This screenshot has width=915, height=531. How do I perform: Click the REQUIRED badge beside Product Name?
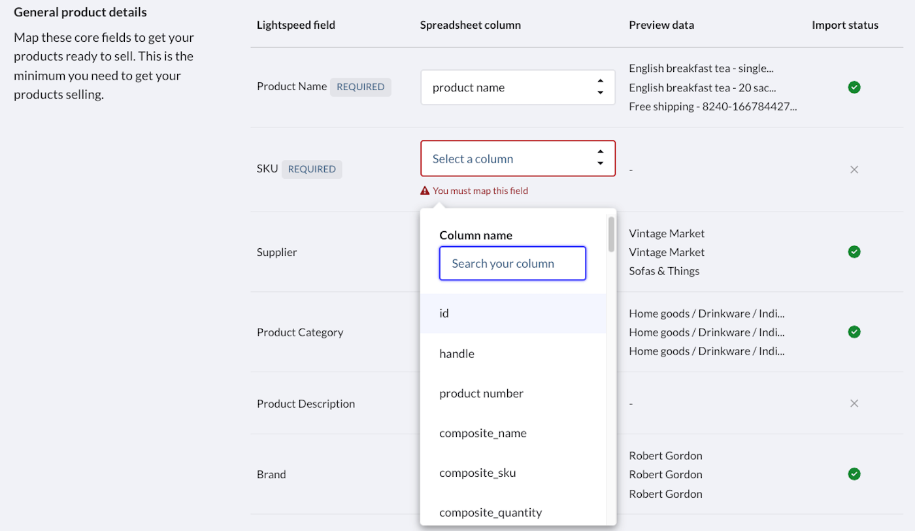pos(360,87)
